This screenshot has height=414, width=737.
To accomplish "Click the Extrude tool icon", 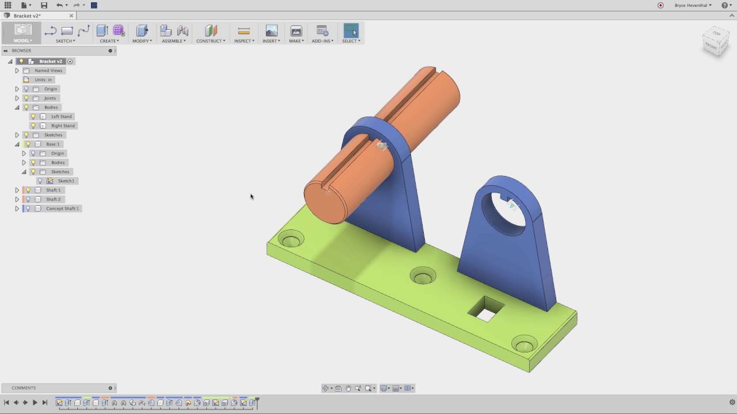I will click(x=102, y=30).
